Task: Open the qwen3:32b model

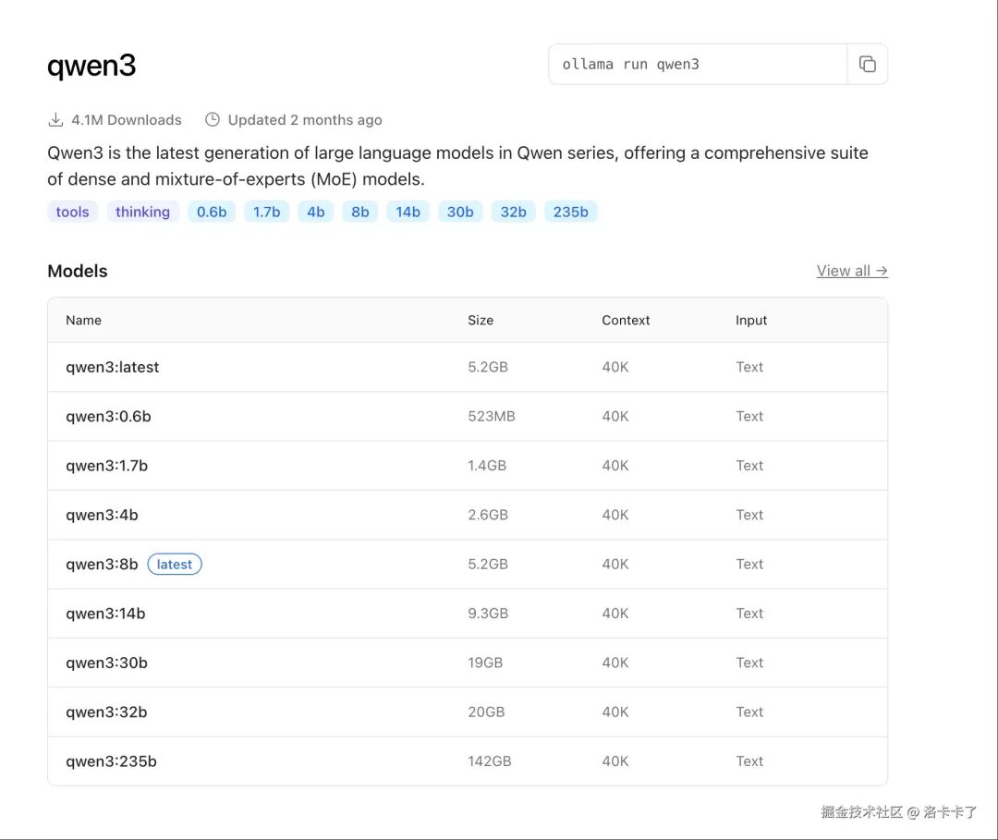Action: point(106,712)
